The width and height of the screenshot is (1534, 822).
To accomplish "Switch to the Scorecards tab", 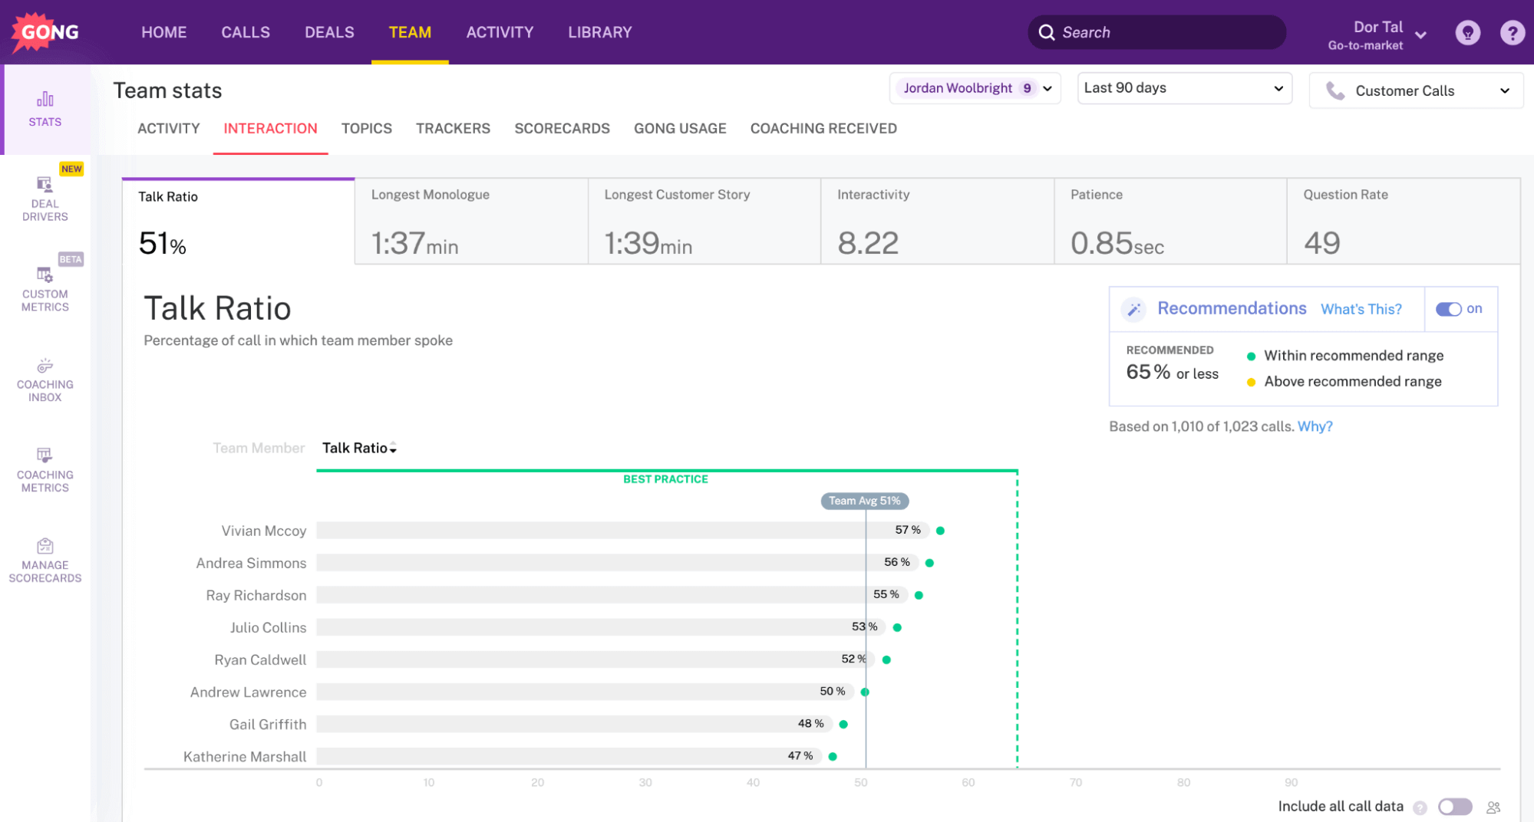I will (x=562, y=129).
